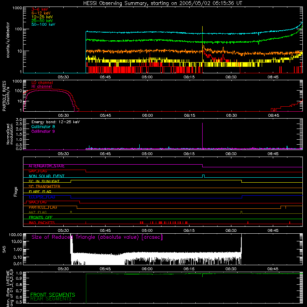Select the yellow 12-25 keV count-rate legend entry
Screen dimensions: 307x307
point(42,17)
